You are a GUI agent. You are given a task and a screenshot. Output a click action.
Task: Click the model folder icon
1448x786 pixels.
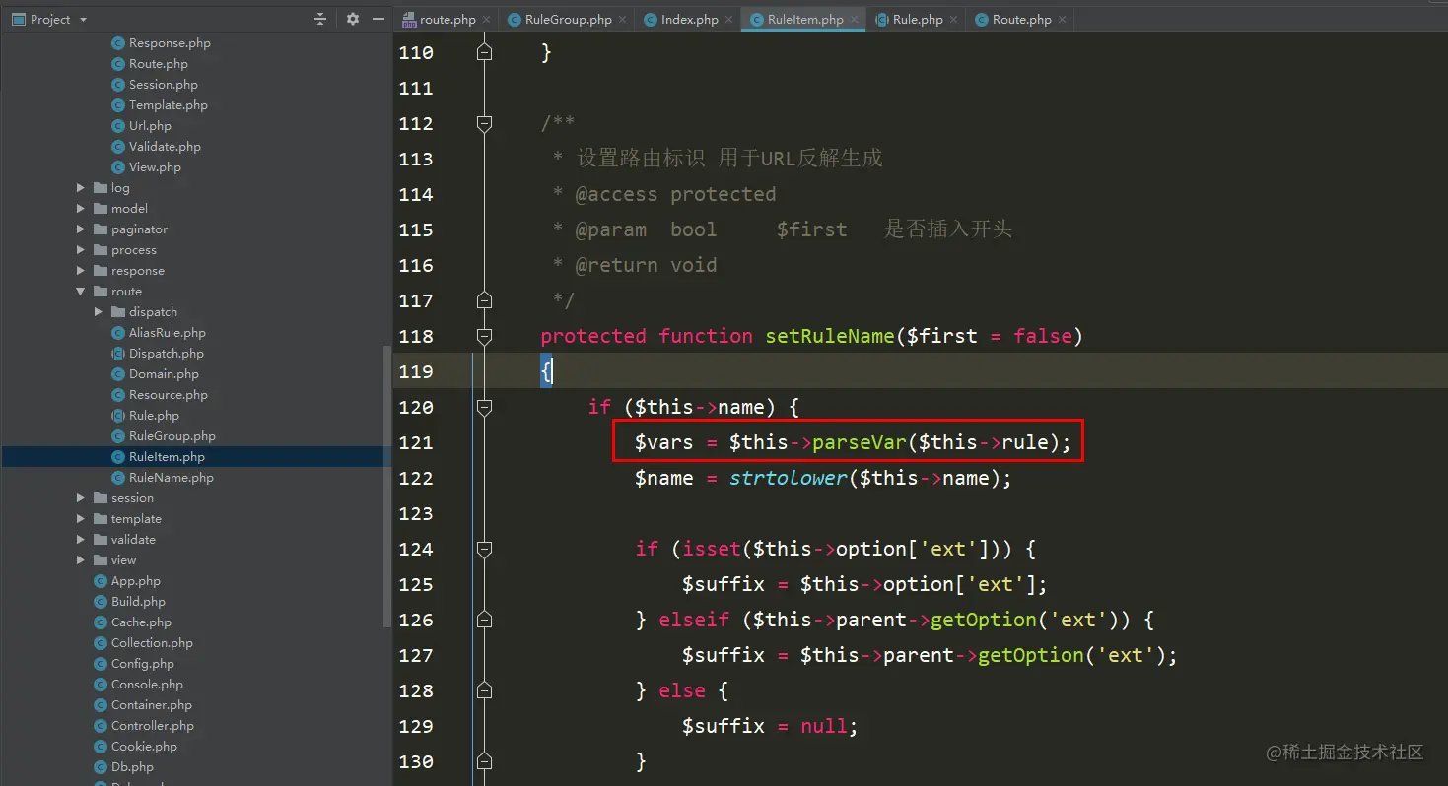(101, 208)
